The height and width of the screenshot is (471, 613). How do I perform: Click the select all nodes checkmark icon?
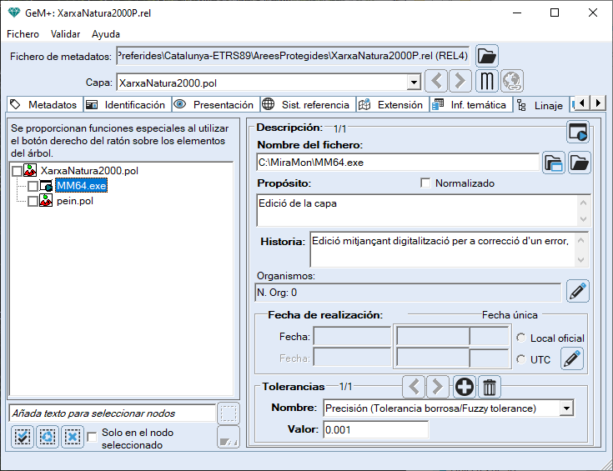(23, 436)
